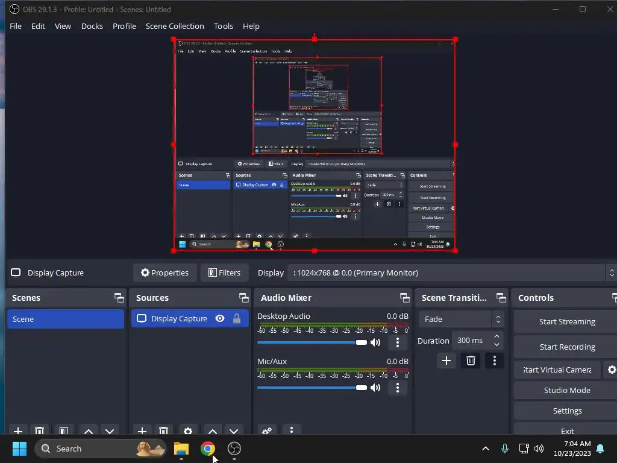Viewport: 617px width, 463px height.
Task: Open File Explorer from taskbar
Action: pos(181,449)
